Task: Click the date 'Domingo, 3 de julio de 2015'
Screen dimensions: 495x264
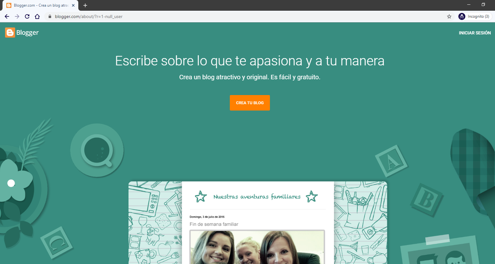Action: [x=207, y=217]
